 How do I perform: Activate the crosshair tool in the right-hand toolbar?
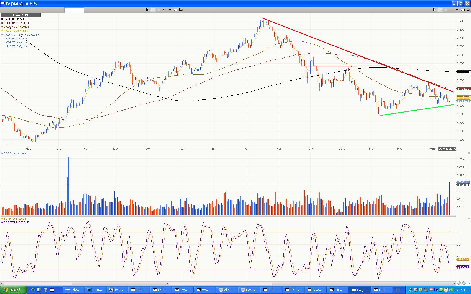tap(440, 10)
